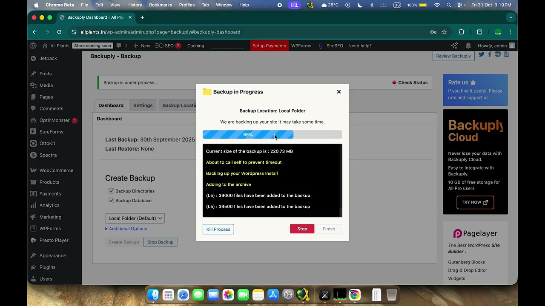Viewport: 545px width, 306px height.
Task: Open the New menu in admin bar
Action: click(x=142, y=45)
